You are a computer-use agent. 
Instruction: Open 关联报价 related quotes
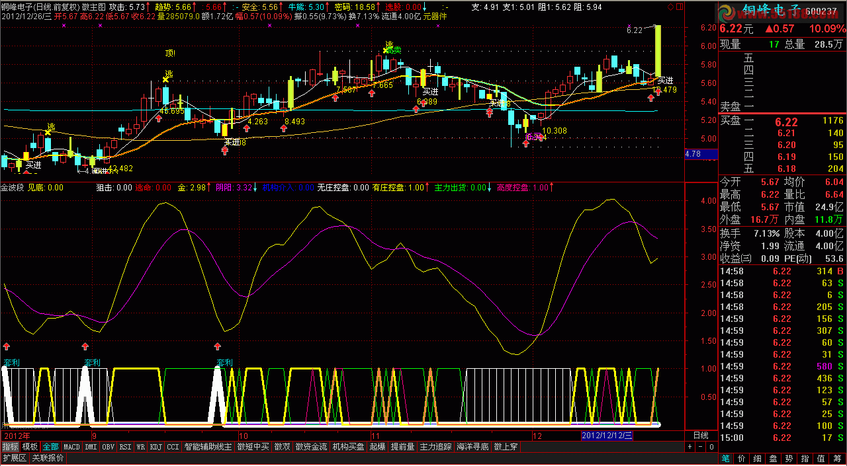tap(48, 458)
